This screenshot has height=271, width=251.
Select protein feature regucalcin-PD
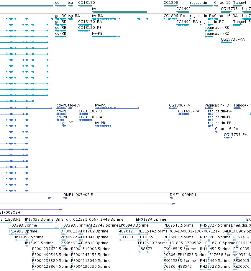click(209, 108)
